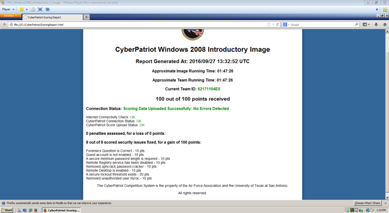
Task: Show the address bar history dropdown
Action: [x=273, y=25]
